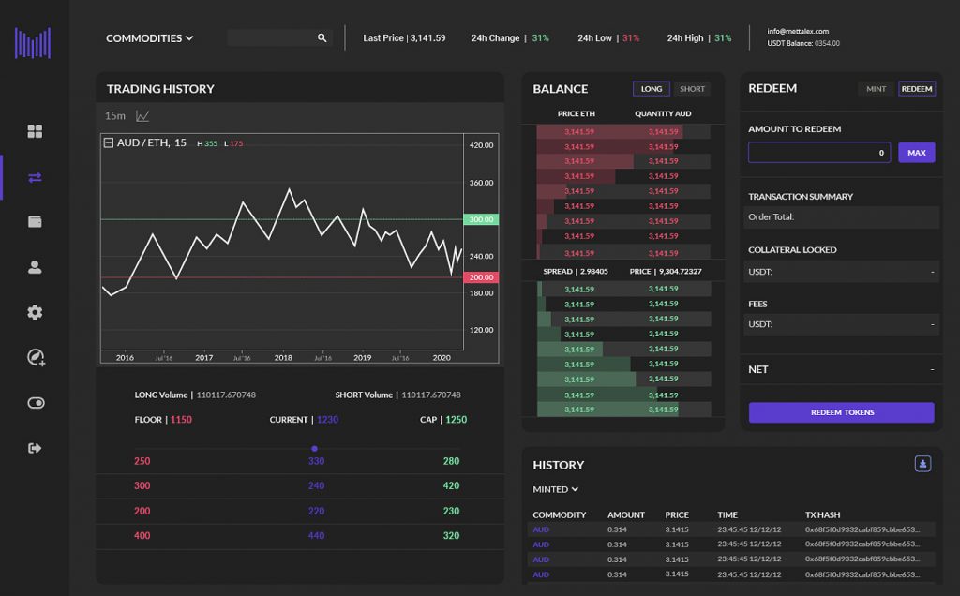960x596 pixels.
Task: Select the trade swap arrows sidebar icon
Action: (35, 177)
